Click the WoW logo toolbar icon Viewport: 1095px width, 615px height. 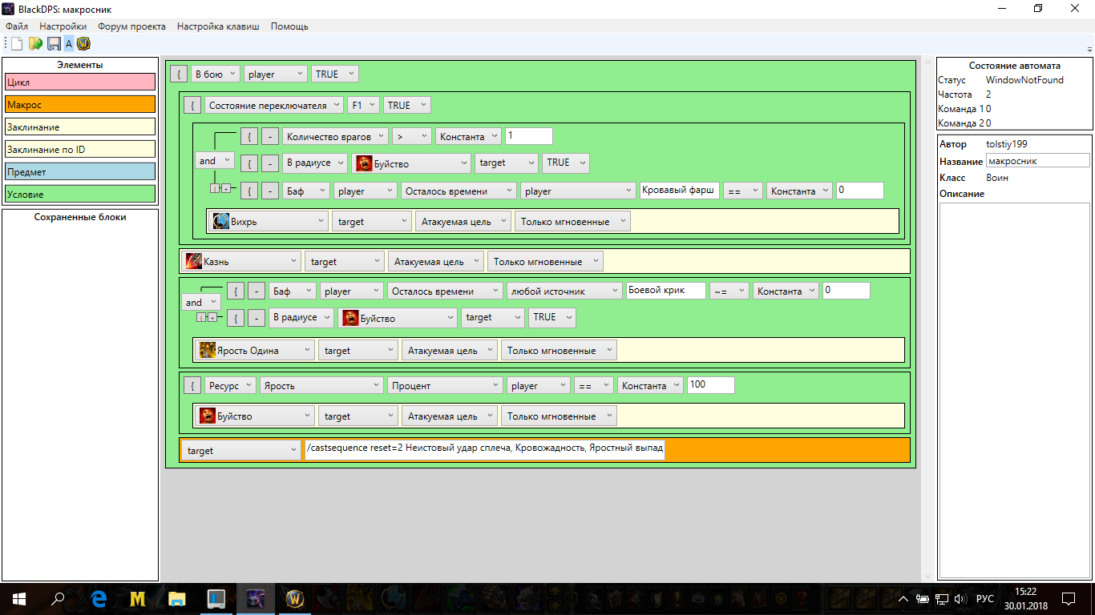pos(83,44)
